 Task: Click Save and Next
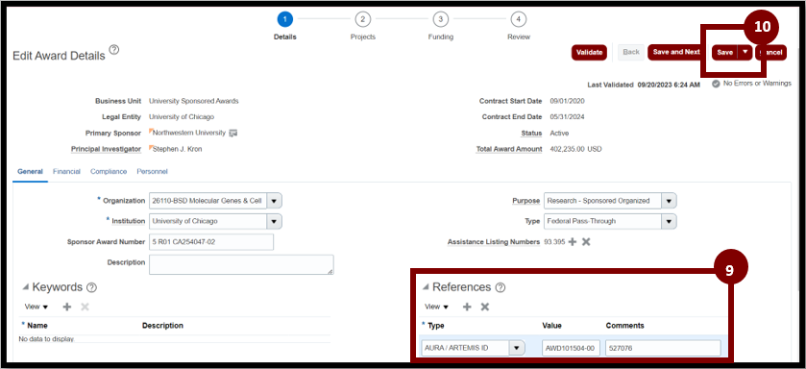[676, 52]
